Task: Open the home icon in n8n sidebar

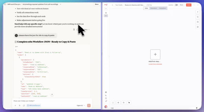Action: click(x=106, y=13)
